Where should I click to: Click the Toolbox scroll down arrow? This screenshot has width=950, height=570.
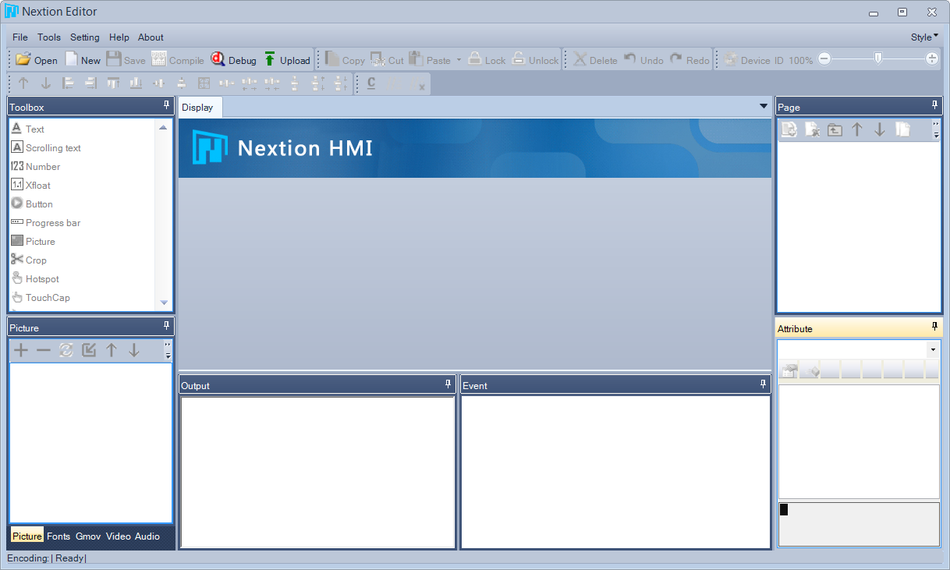click(x=164, y=303)
